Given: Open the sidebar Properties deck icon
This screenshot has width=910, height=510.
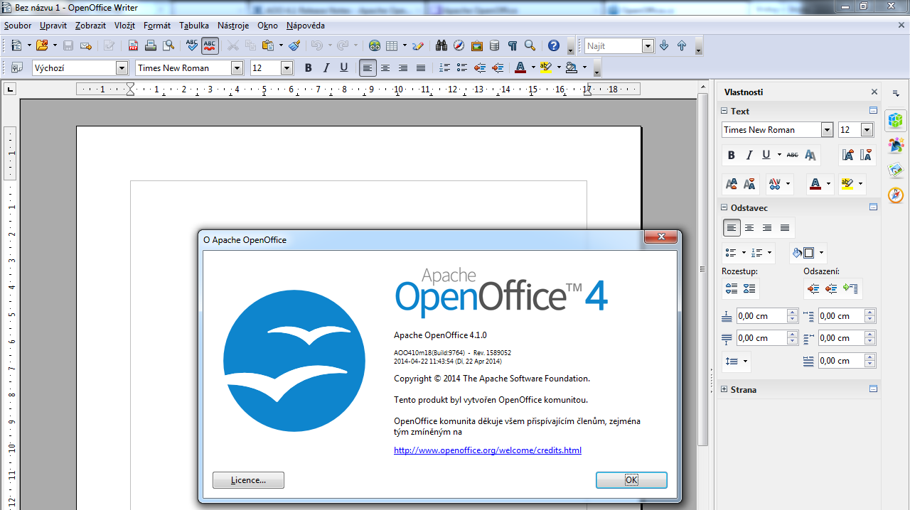Looking at the screenshot, I should (x=896, y=120).
